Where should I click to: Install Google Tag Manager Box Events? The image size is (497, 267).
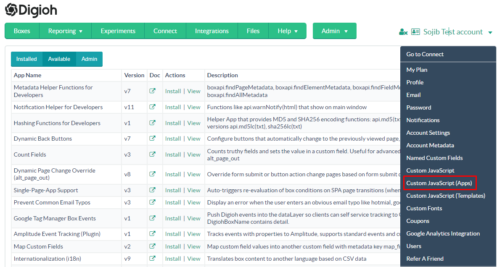tap(173, 218)
